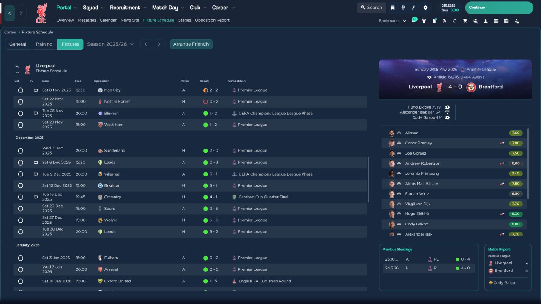The image size is (541, 304).
Task: Click the Continue button
Action: pos(499,8)
